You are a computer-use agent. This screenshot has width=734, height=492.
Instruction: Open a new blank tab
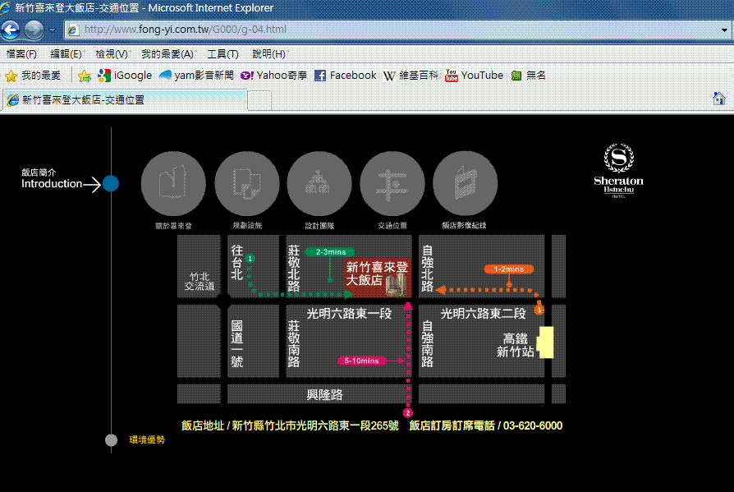(x=259, y=100)
